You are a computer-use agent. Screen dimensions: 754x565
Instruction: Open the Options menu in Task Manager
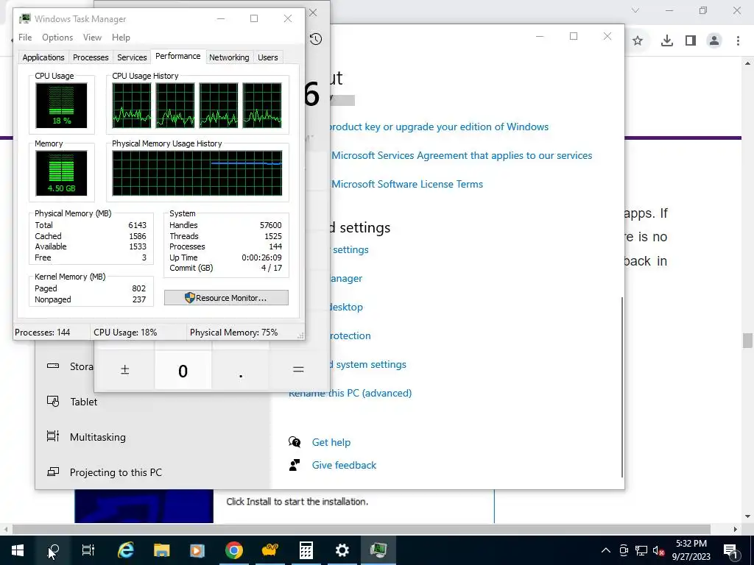57,38
